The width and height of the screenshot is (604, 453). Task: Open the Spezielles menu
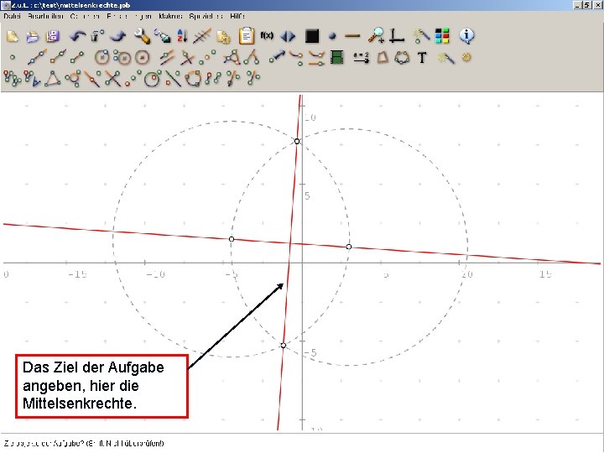point(206,16)
